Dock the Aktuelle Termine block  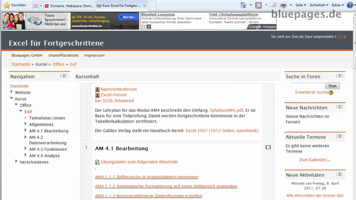[x=341, y=136]
